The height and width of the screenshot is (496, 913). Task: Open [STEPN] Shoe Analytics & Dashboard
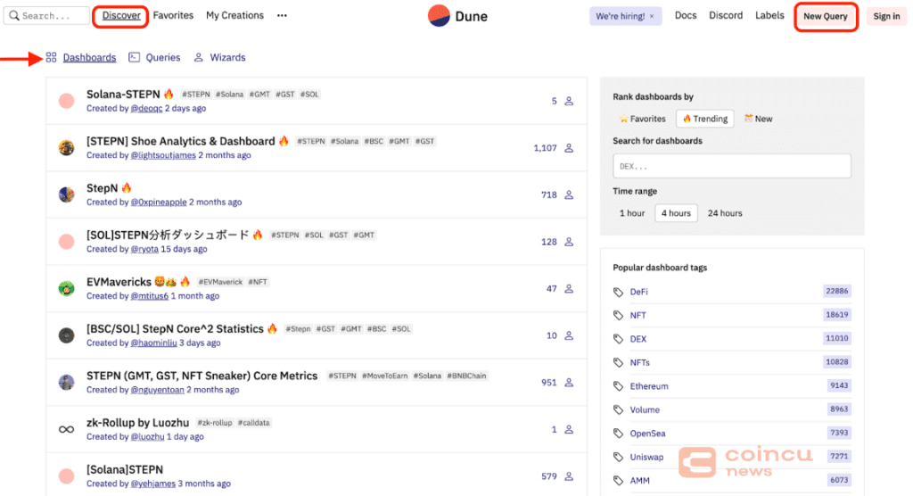point(180,141)
